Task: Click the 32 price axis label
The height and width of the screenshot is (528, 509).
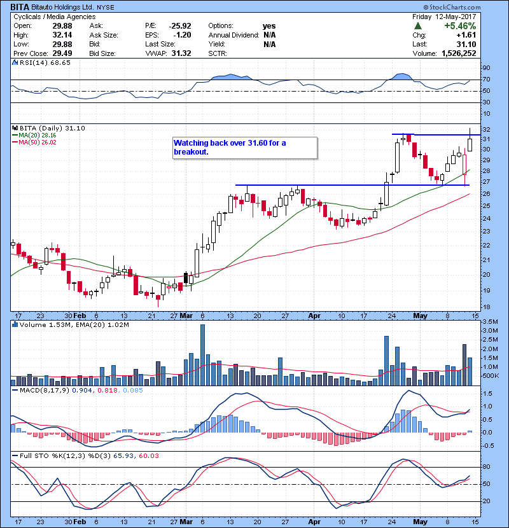Action: click(487, 130)
